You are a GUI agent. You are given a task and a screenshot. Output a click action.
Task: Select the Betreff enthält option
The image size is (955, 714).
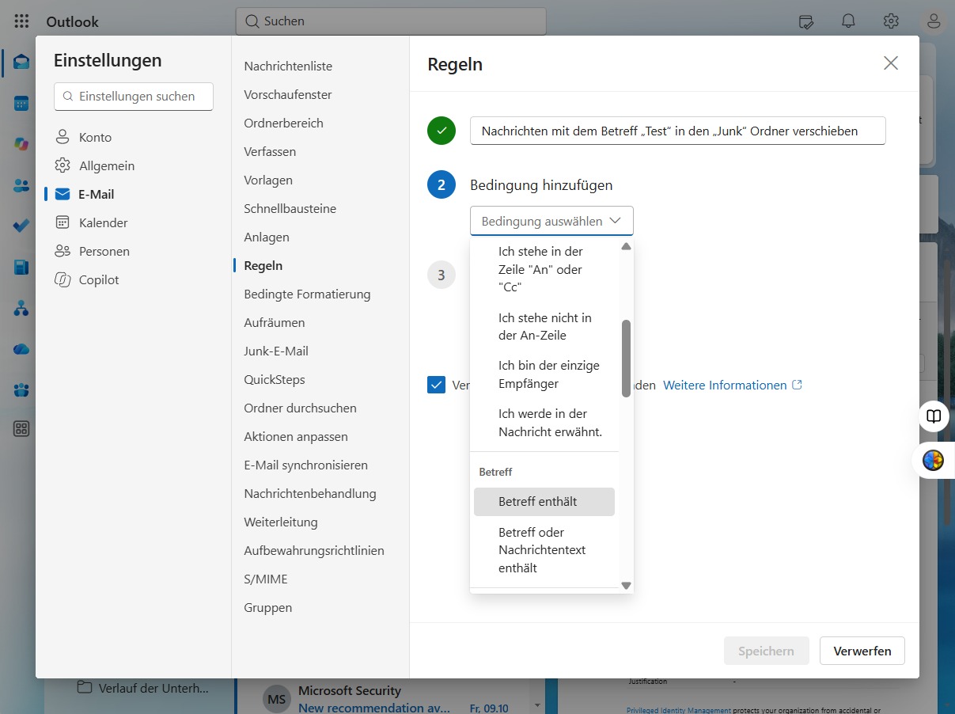544,502
